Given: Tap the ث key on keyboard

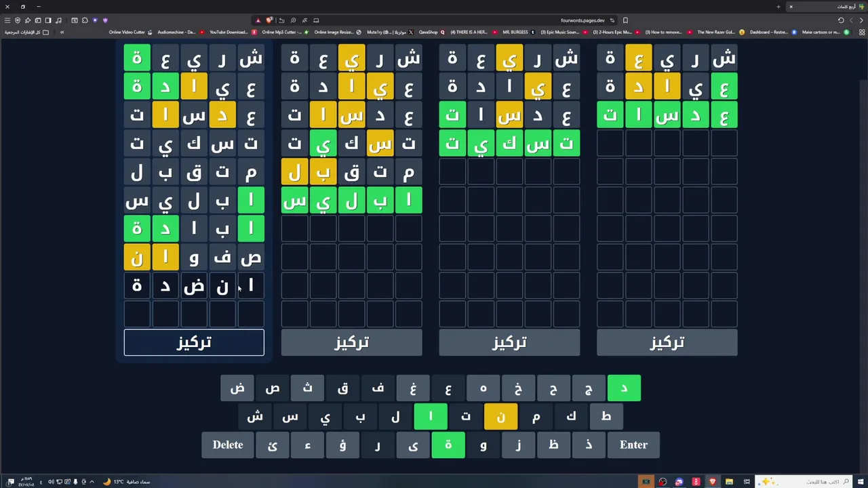Looking at the screenshot, I should pos(308,388).
